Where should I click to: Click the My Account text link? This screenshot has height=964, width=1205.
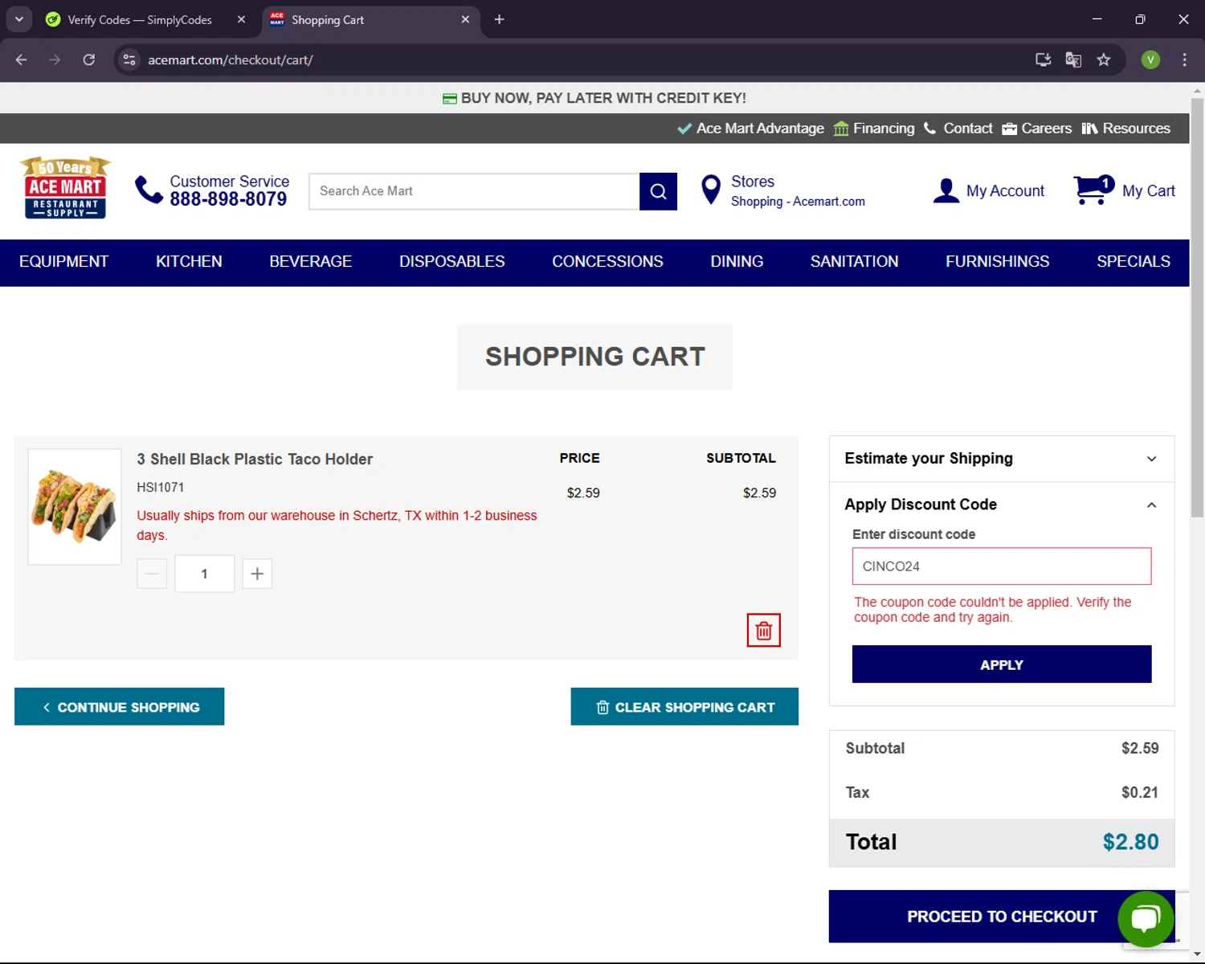click(1005, 191)
